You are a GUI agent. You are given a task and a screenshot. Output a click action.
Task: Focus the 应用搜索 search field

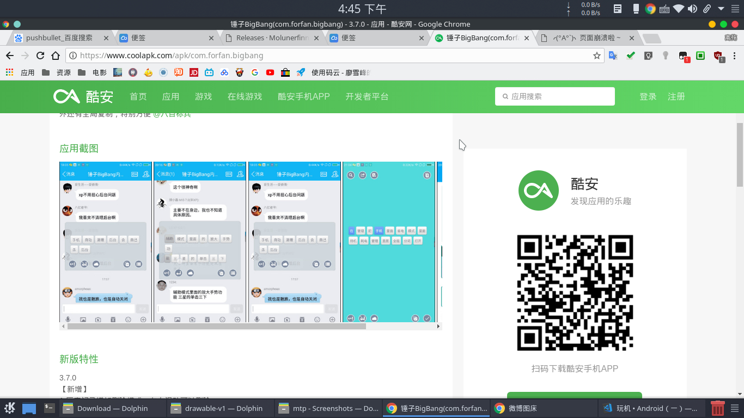(555, 96)
